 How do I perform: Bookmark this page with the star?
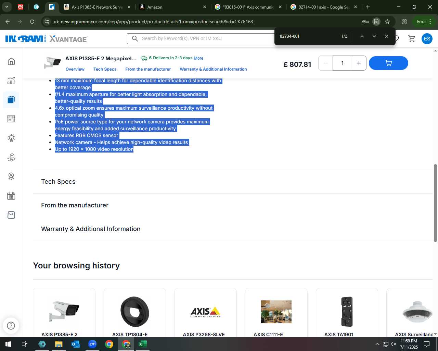(x=387, y=22)
